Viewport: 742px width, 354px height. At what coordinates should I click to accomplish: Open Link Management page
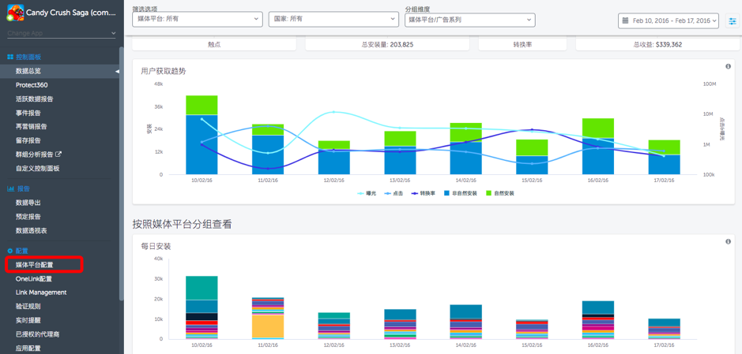coord(41,293)
